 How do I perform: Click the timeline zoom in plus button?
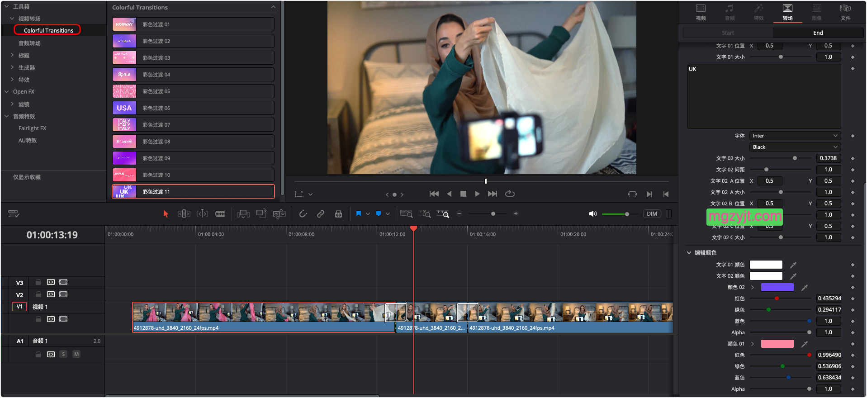tap(516, 213)
